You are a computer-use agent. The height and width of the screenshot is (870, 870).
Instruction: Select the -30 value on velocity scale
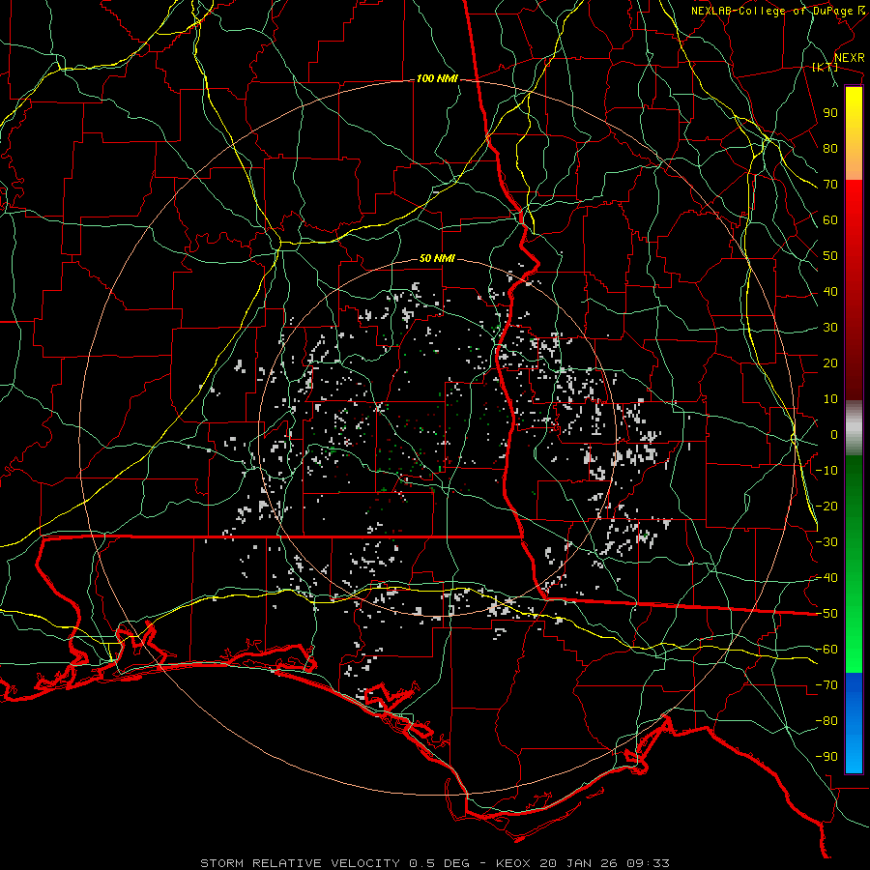826,542
